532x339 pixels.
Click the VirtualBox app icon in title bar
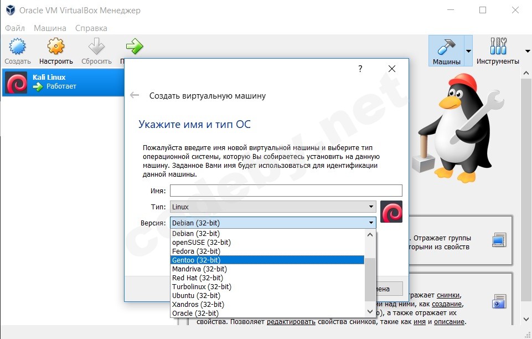tap(11, 10)
